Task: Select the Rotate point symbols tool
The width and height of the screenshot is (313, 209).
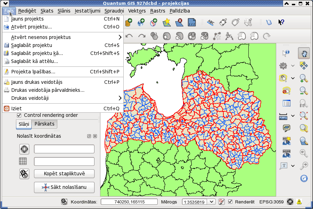Action: (x=267, y=36)
